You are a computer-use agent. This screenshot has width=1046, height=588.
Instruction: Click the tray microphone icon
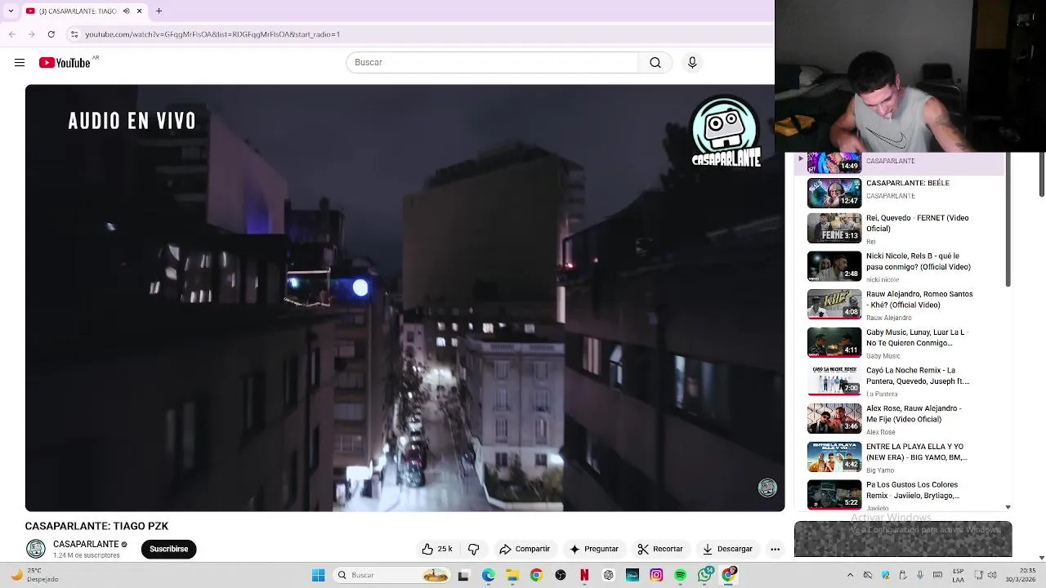920,576
